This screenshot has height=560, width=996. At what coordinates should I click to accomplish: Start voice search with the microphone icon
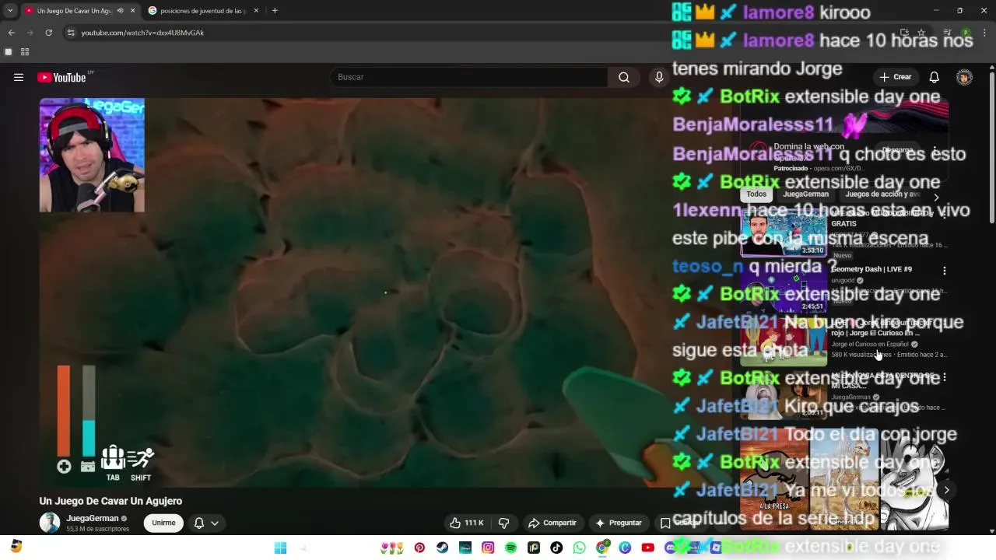pyautogui.click(x=659, y=77)
